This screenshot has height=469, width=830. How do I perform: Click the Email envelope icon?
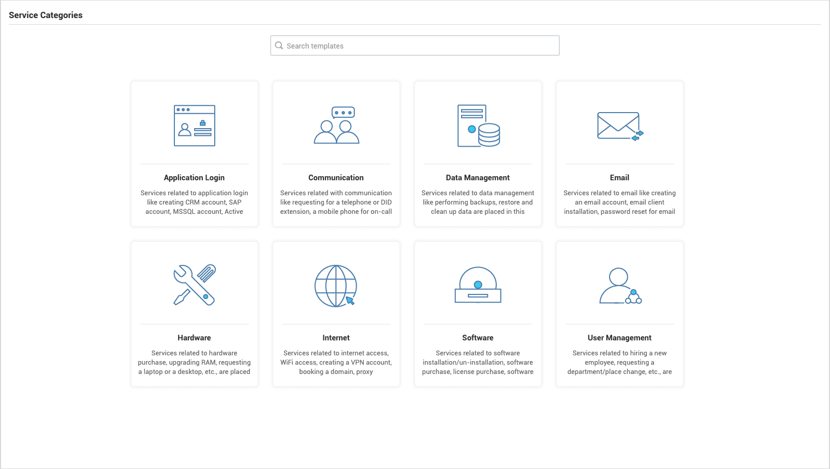click(619, 127)
